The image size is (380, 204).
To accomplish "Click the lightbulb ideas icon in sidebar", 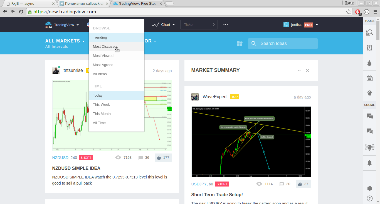I will 369,93.
